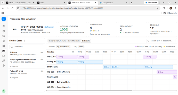Image resolution: width=178 pixels, height=95 pixels.
Task: Click the browser address bar URL
Action: [x=62, y=8]
